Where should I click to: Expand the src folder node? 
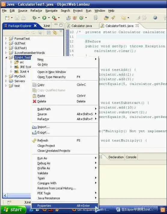pyautogui.click(x=11, y=62)
